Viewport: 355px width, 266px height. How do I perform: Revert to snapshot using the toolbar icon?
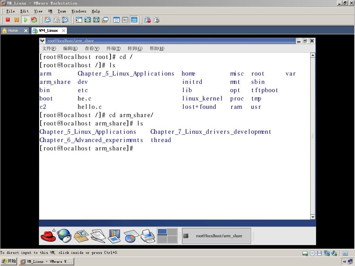(57, 20)
